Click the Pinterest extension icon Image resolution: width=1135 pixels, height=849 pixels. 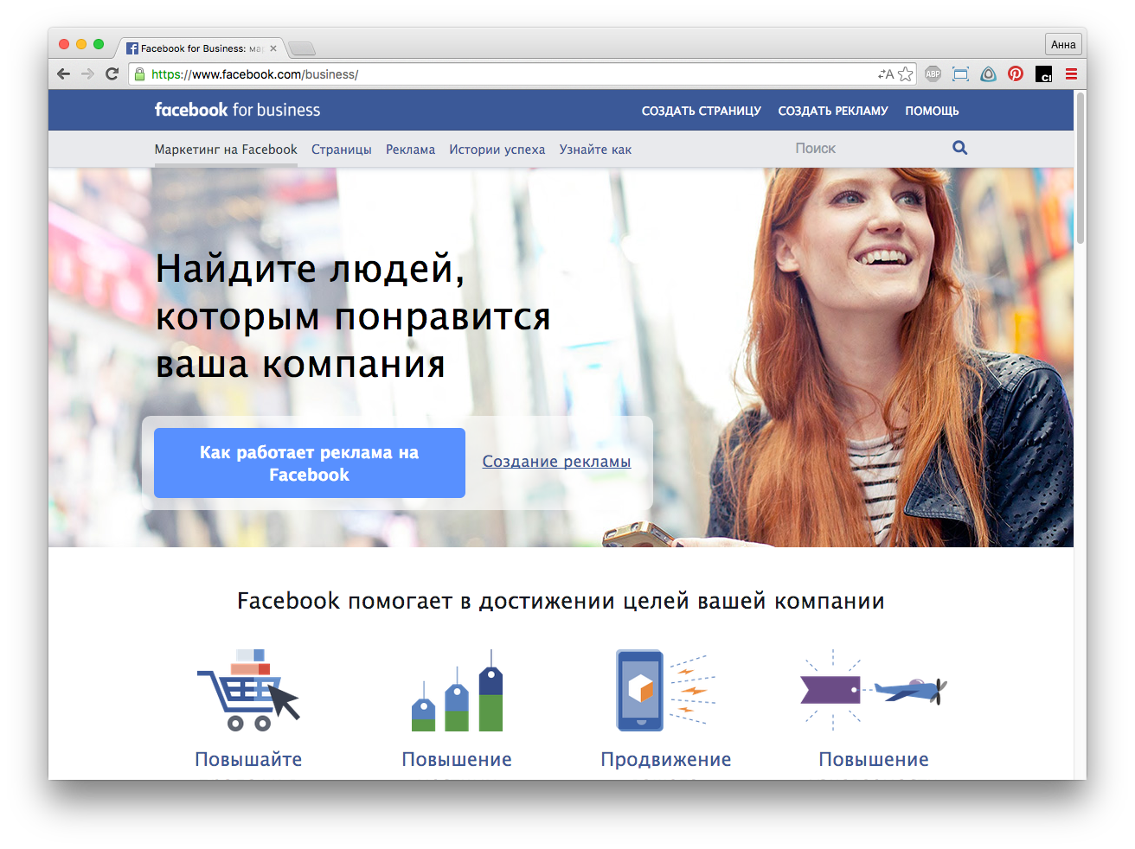coord(1016,74)
